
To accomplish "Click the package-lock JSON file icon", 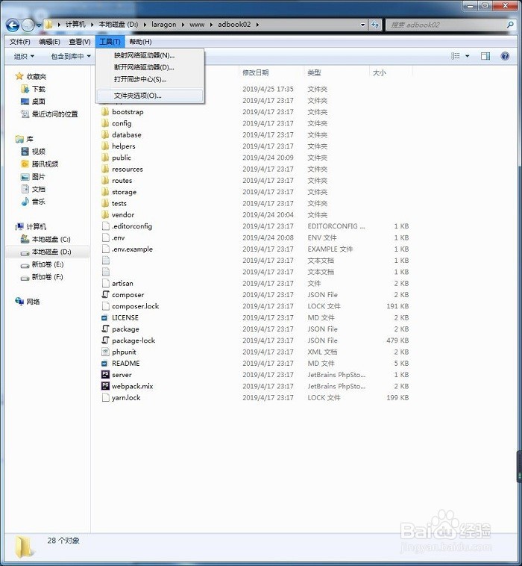I will point(105,340).
